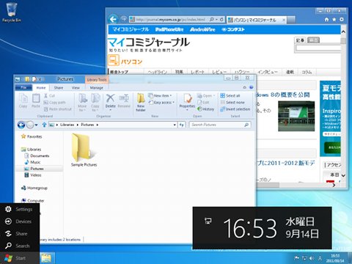Select Favorites in navigation pane
Screen dimensions: 352x264
(x=32, y=136)
